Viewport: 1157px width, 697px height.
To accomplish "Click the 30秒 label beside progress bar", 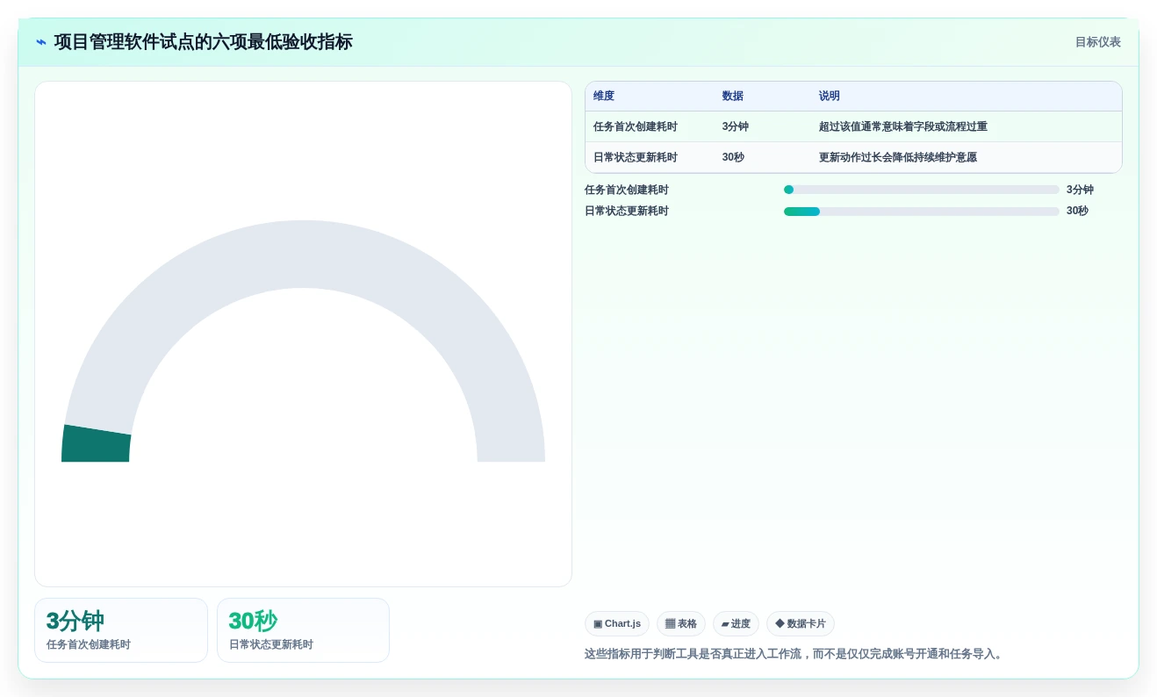I will 1077,211.
